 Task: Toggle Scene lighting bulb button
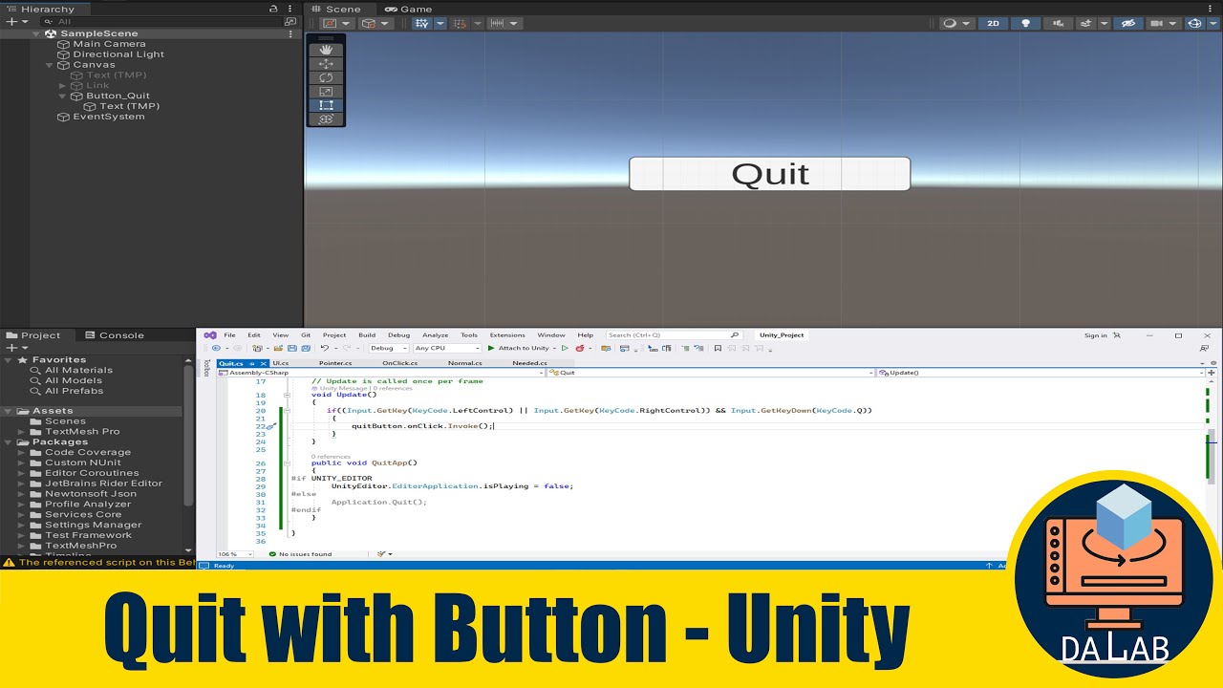pos(1026,23)
